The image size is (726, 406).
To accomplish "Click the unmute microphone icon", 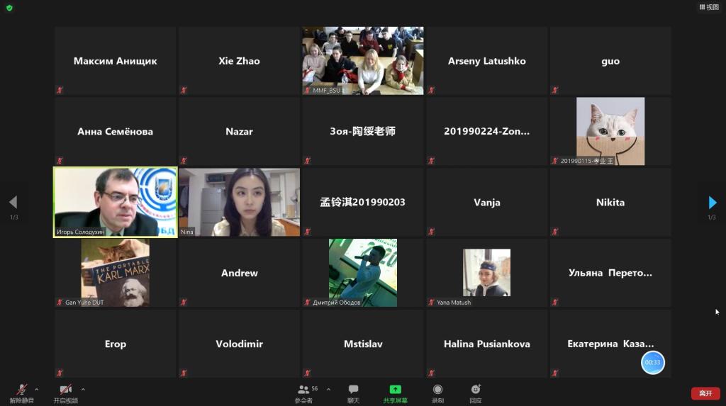I will (21, 390).
